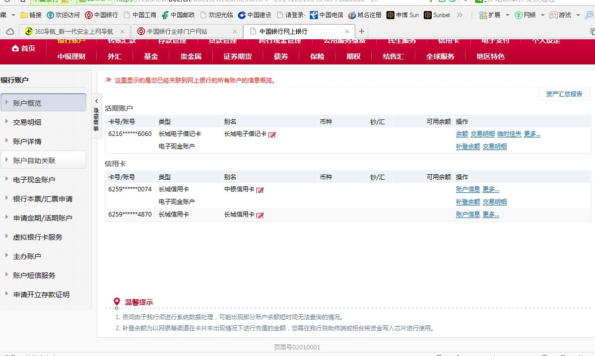Viewport: 595px width, 356px height.
Task: Open 更多... options for credit card 4870
Action: tap(491, 214)
